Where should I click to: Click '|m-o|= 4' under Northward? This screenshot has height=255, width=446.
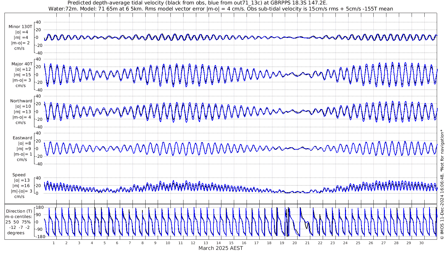pyautogui.click(x=21, y=117)
